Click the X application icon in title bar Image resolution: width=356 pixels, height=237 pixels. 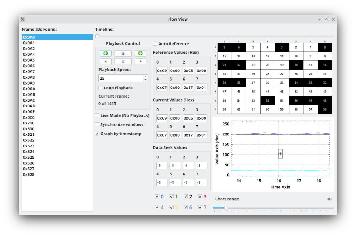click(x=23, y=19)
